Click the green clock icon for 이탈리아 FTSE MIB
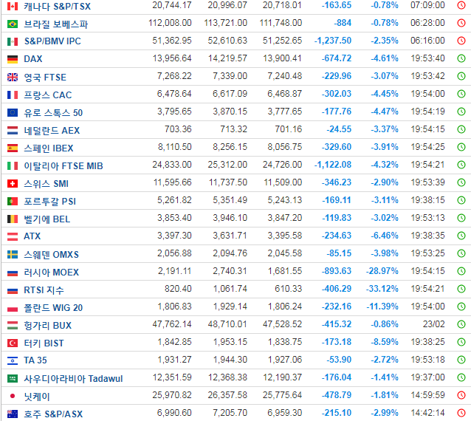Viewport: 471px width, 421px height. click(x=461, y=165)
